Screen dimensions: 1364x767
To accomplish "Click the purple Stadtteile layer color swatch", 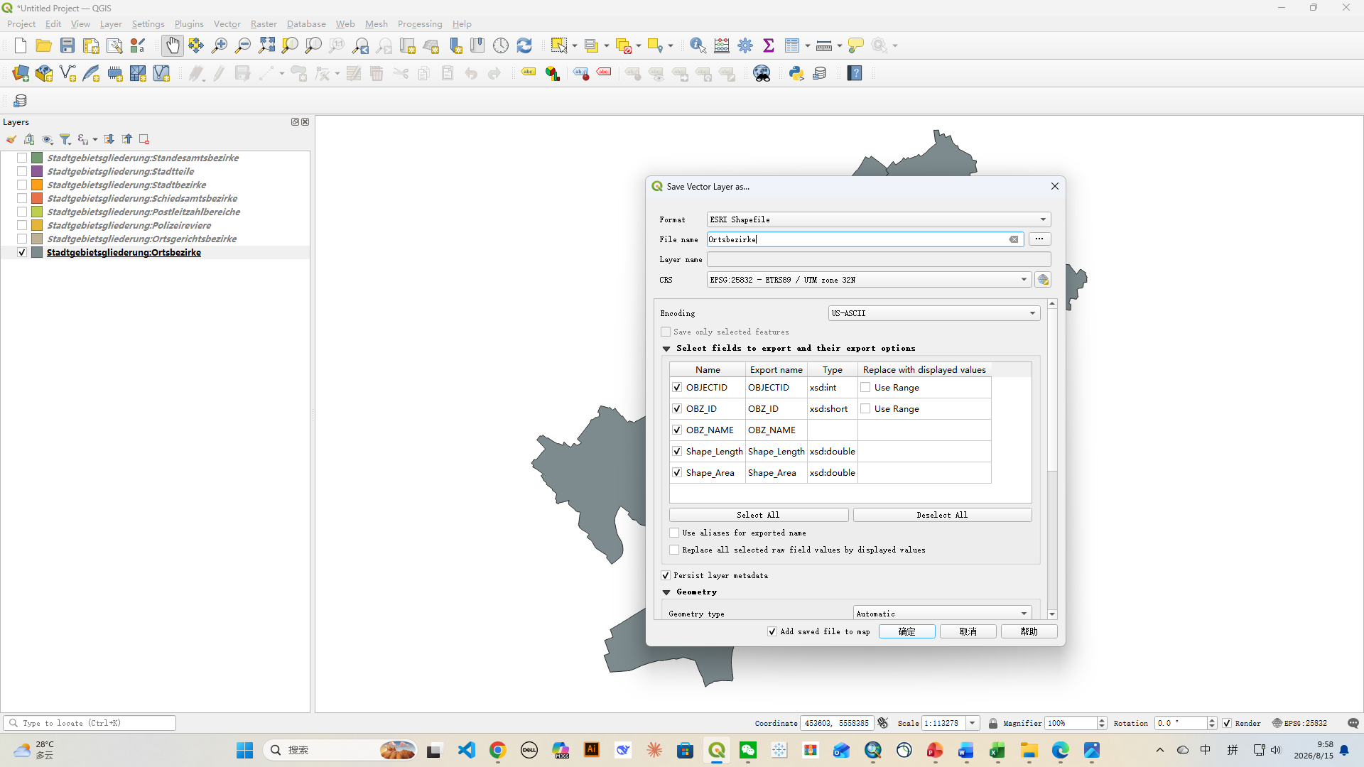I will [37, 171].
